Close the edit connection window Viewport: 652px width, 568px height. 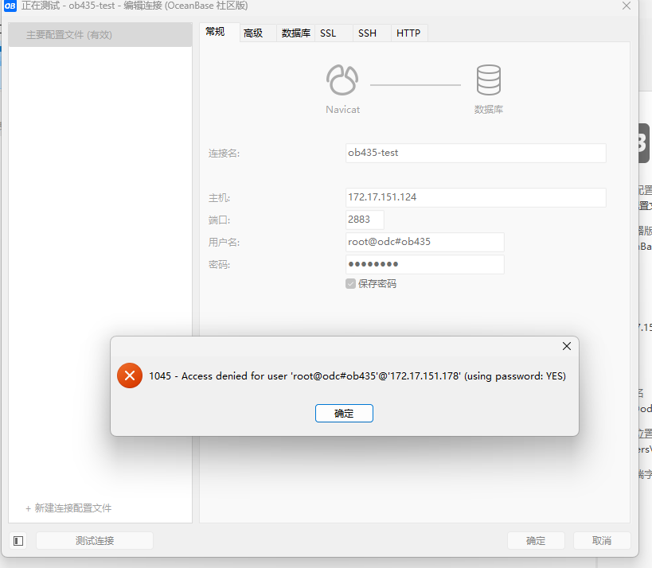(x=627, y=6)
